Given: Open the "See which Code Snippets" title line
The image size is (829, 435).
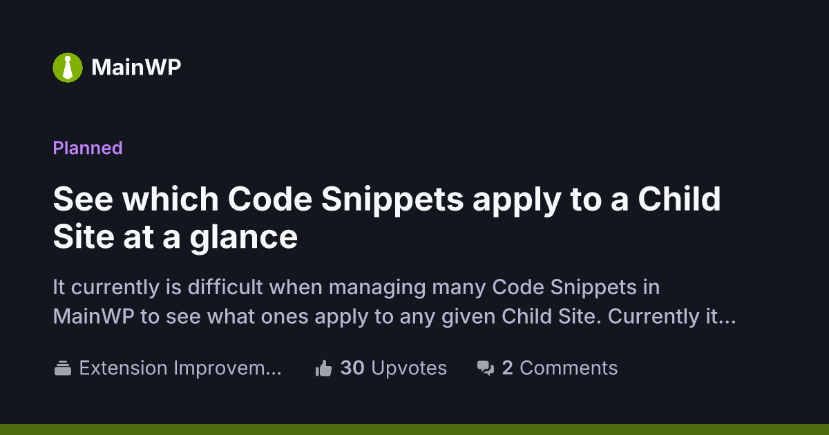Looking at the screenshot, I should pyautogui.click(x=387, y=200).
